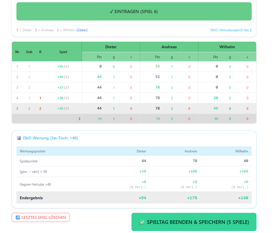Select the Dieter column header

pyautogui.click(x=111, y=47)
